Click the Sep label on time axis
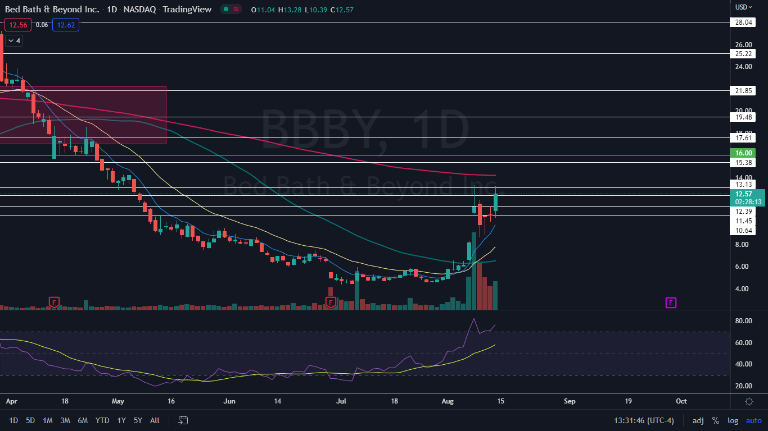 [x=570, y=401]
